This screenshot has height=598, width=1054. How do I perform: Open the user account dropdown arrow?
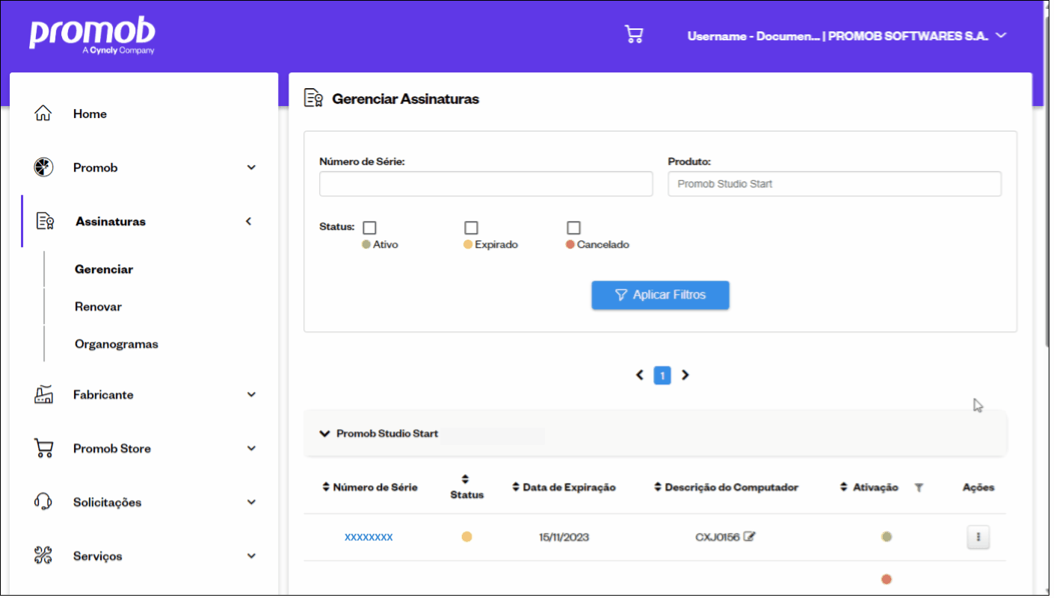pos(1002,35)
